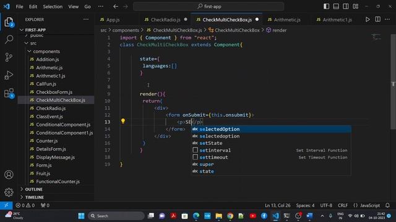
Task: Open the additional menus ellipsis in menu bar
Action: (100, 7)
